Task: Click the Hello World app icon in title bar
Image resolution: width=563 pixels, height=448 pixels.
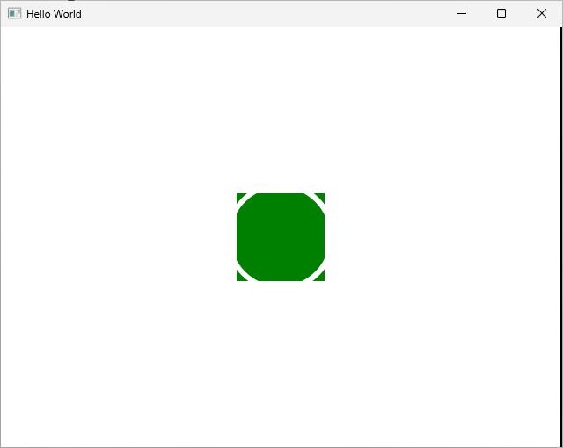Action: [x=14, y=13]
